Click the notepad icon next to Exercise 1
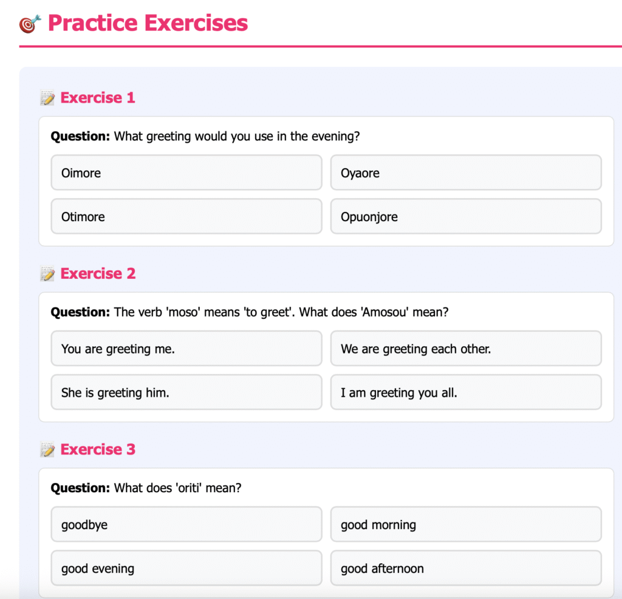Image resolution: width=622 pixels, height=599 pixels. 47,98
